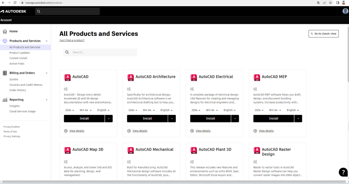Click the product search input field
The width and height of the screenshot is (349, 184).
(102, 52)
